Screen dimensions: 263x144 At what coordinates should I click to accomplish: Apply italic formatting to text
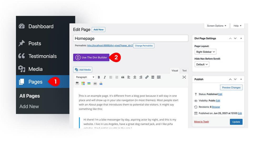click(105, 77)
